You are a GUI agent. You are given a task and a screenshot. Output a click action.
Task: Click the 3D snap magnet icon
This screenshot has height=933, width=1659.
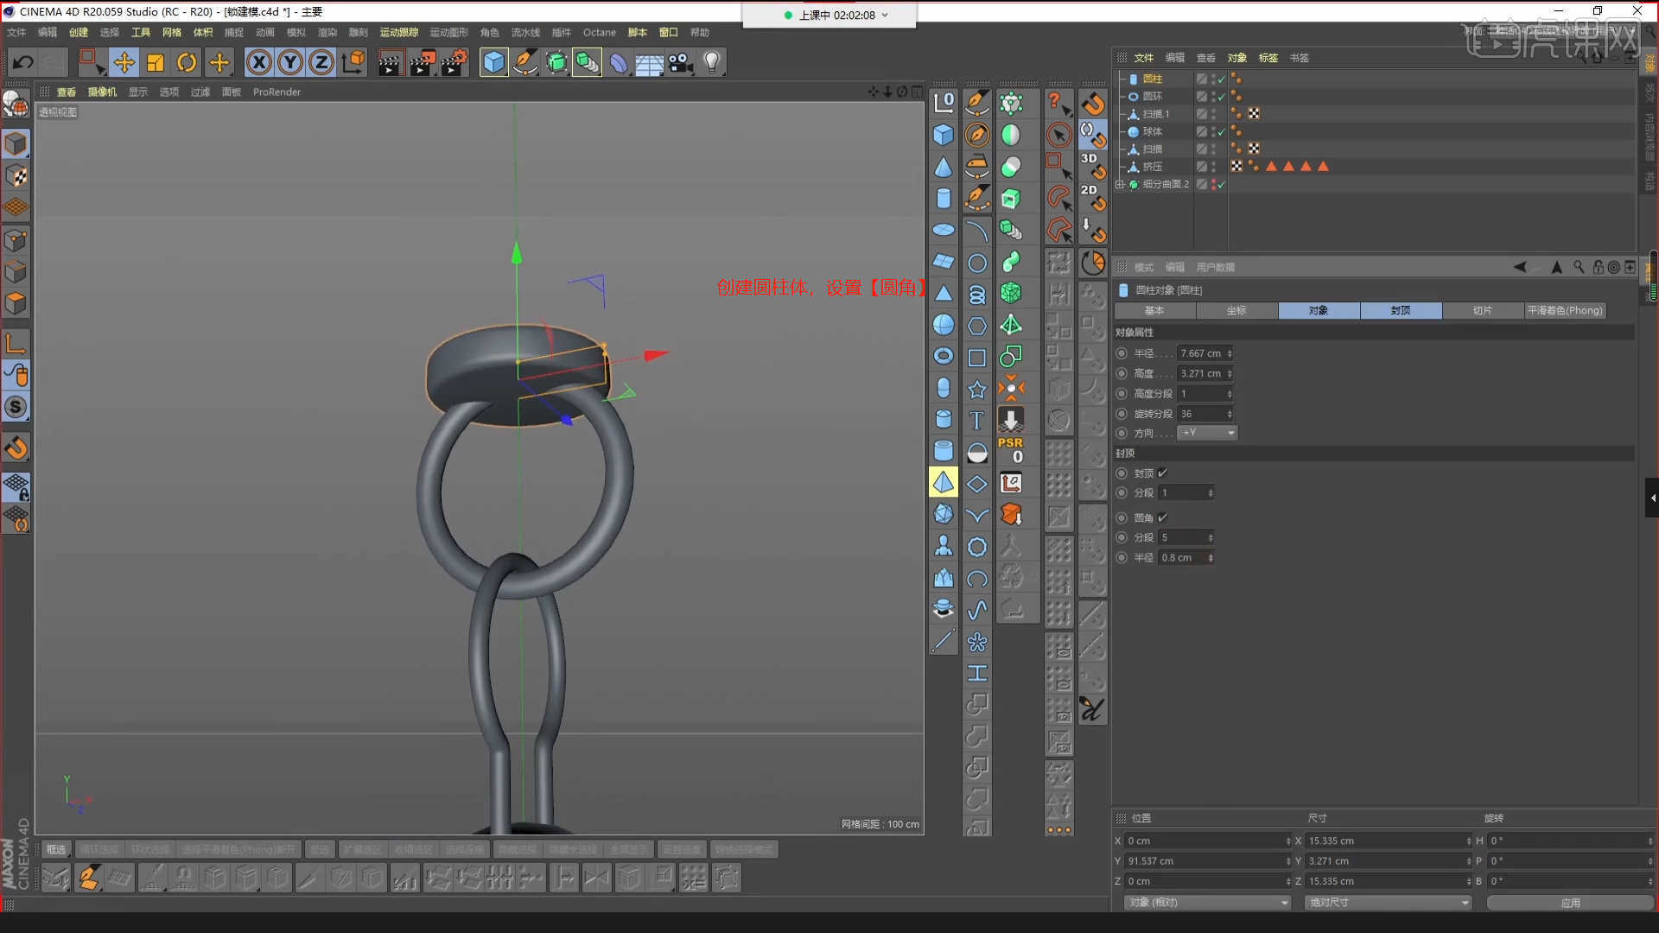(1093, 166)
